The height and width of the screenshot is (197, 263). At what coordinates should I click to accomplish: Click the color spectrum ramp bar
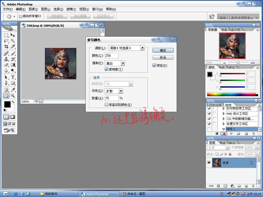(232, 94)
